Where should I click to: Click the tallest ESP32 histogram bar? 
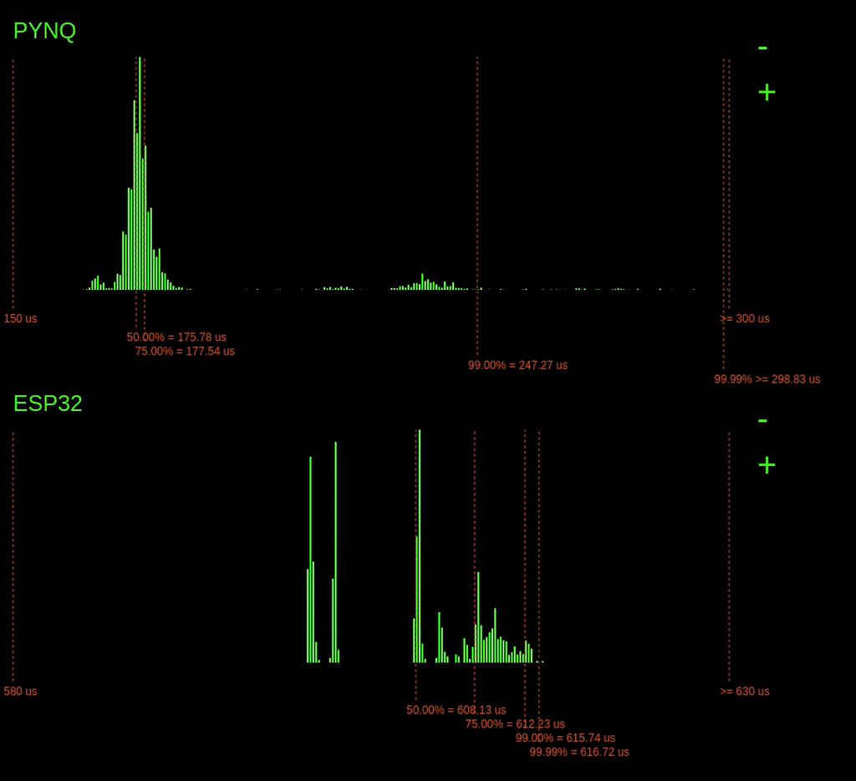(420, 546)
